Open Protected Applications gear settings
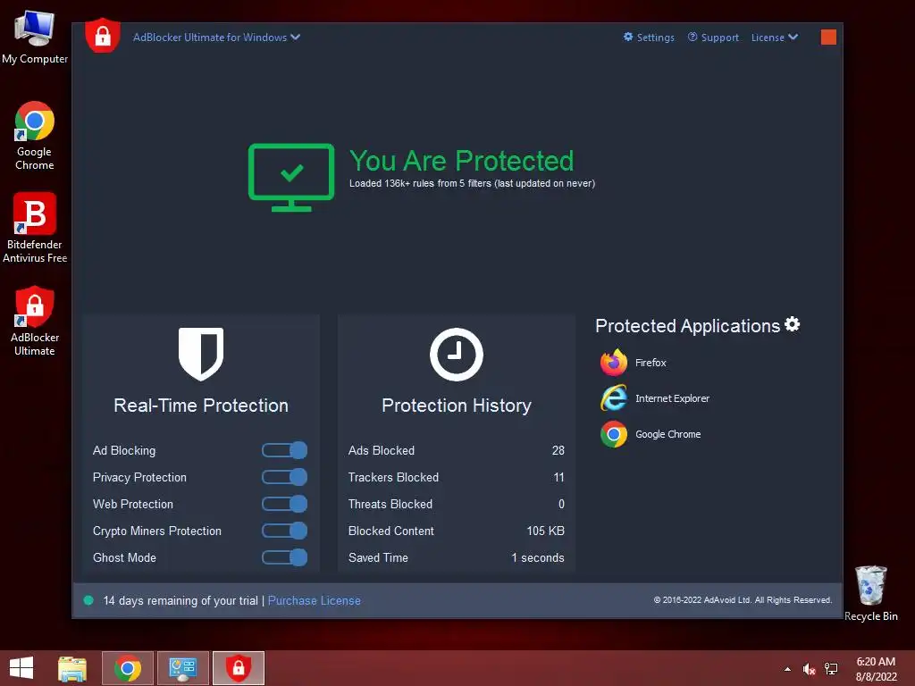915x686 pixels. click(x=792, y=324)
